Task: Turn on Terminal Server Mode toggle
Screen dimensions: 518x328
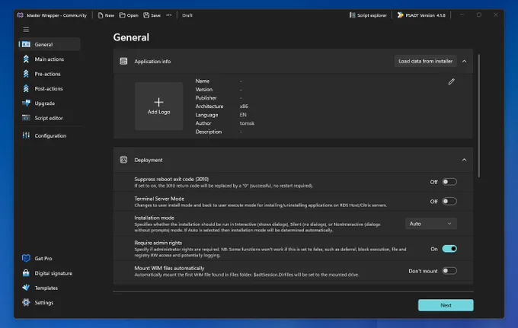Action: (x=449, y=201)
